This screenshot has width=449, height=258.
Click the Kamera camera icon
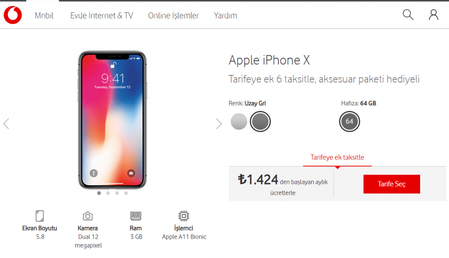coord(88,216)
